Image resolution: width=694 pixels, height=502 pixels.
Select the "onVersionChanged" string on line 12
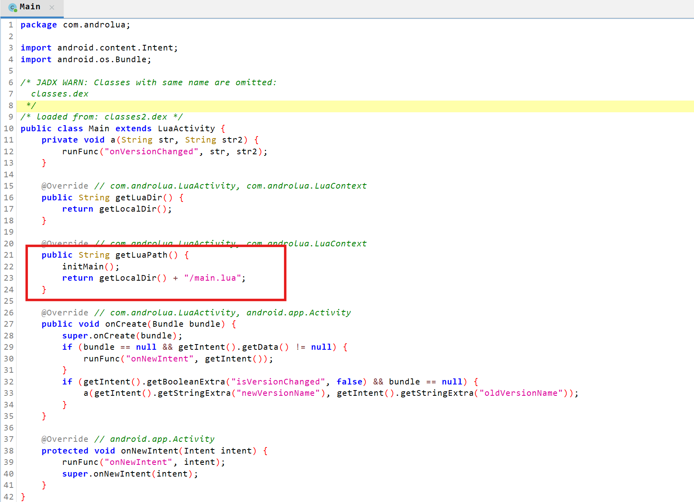point(151,151)
